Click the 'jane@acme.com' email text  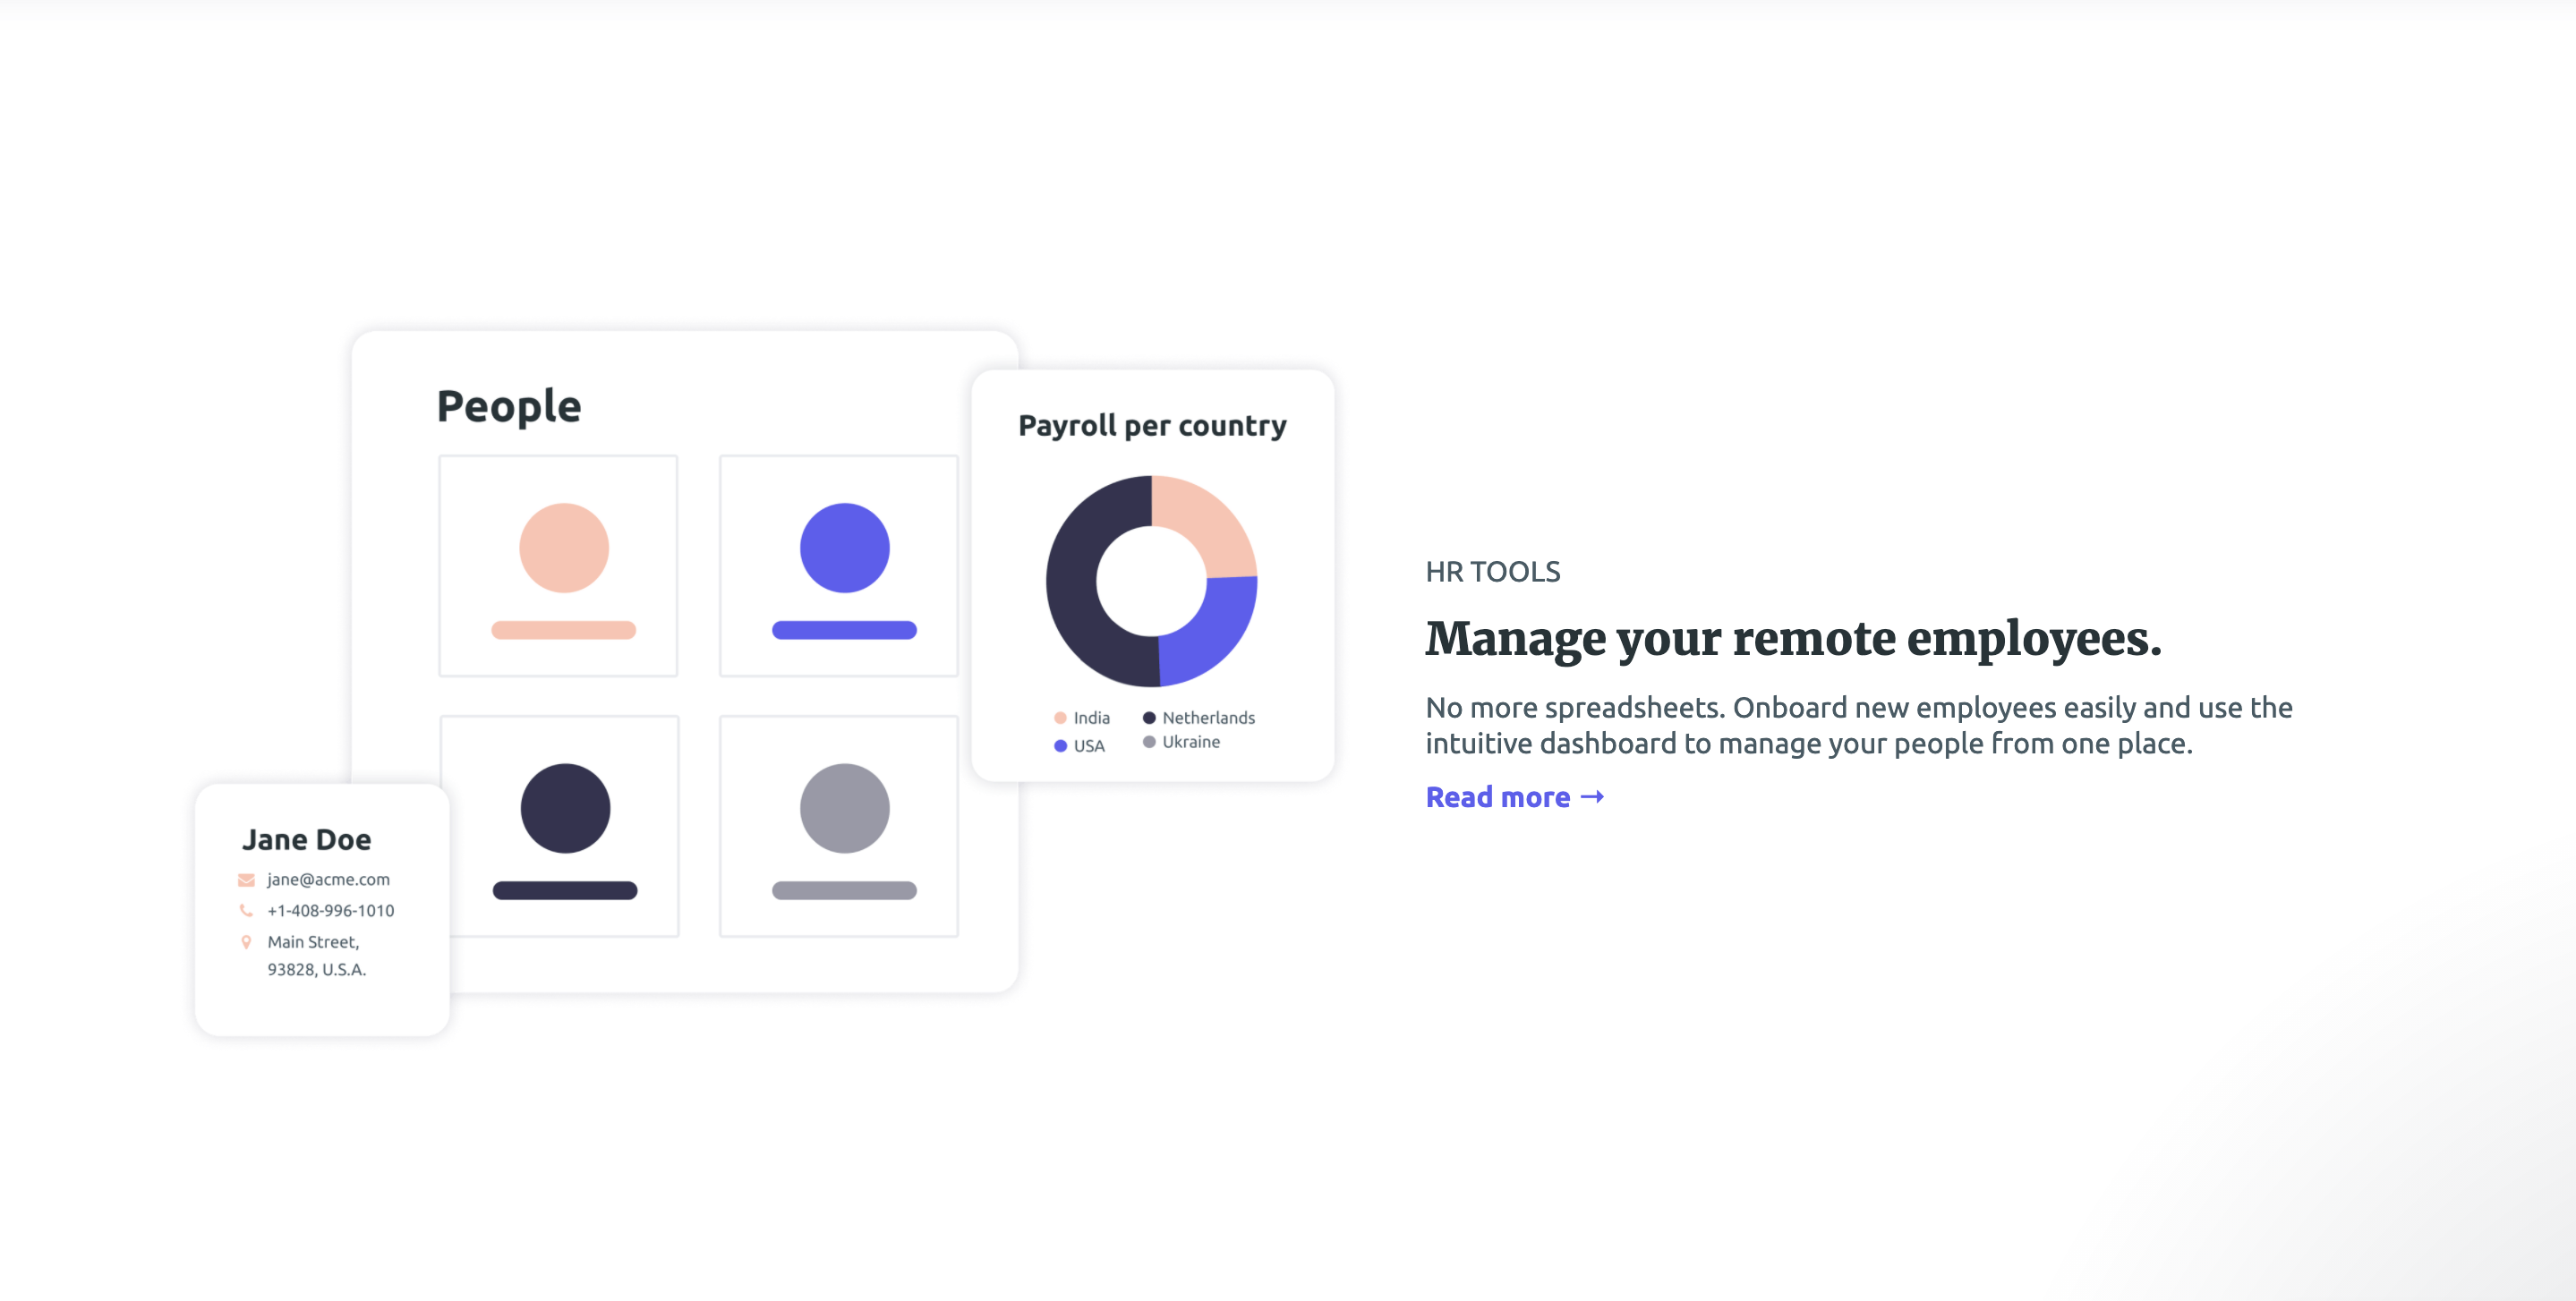328,880
